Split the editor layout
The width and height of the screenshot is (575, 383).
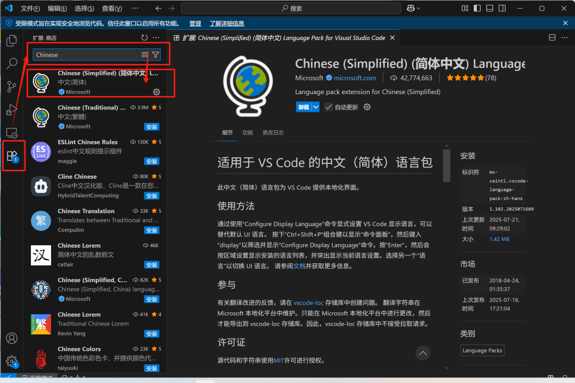point(552,38)
